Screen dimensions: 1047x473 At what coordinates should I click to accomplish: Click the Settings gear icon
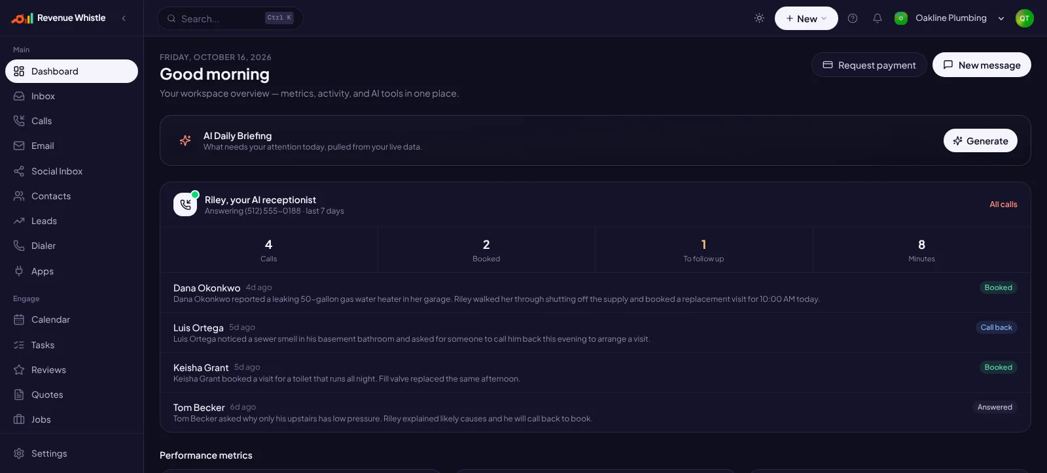19,453
